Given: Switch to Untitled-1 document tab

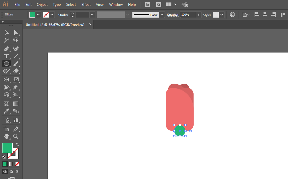Looking at the screenshot, I should coord(55,25).
